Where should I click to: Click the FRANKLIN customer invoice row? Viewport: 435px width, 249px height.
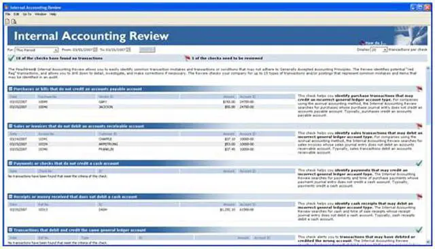pyautogui.click(x=152, y=149)
